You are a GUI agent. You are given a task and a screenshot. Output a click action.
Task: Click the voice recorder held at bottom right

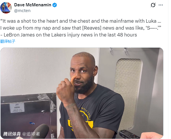[129, 134]
